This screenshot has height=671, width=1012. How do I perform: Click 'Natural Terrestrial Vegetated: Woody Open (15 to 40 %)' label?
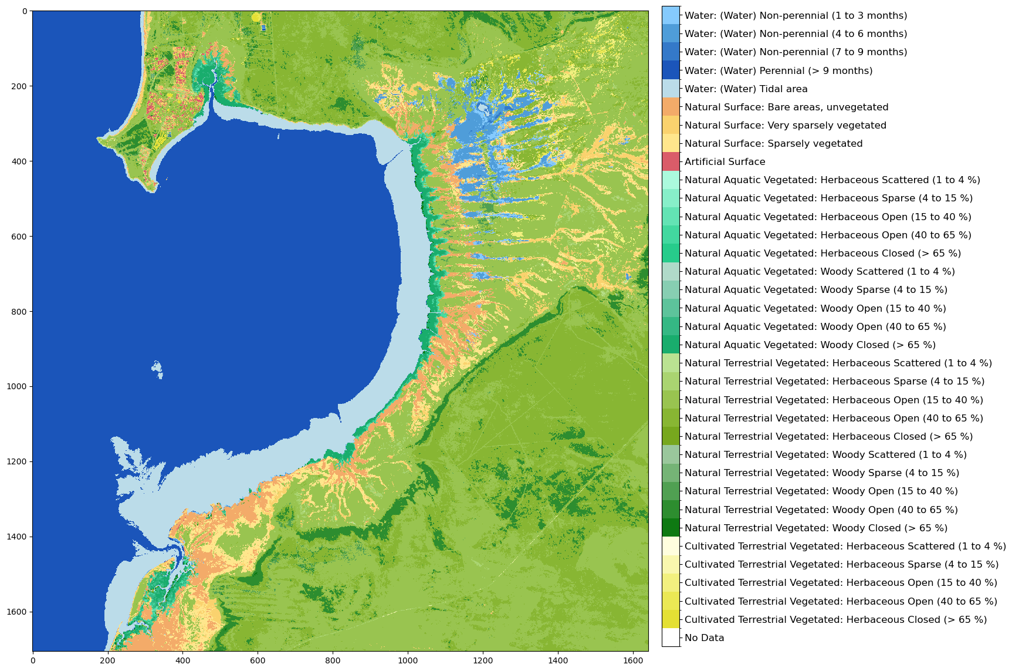(821, 491)
